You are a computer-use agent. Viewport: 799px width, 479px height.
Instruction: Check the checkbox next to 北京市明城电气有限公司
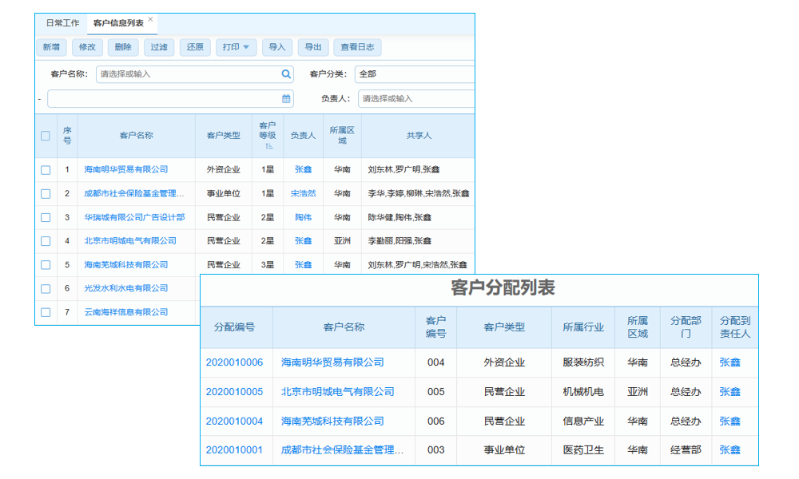tap(46, 240)
